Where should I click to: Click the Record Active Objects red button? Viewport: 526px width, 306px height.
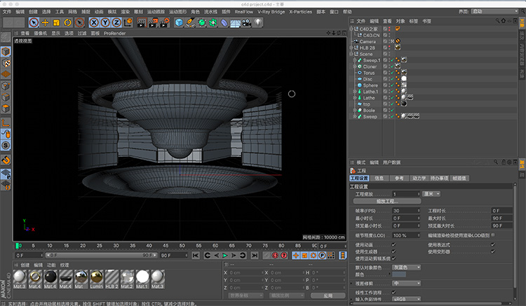[x=275, y=256]
